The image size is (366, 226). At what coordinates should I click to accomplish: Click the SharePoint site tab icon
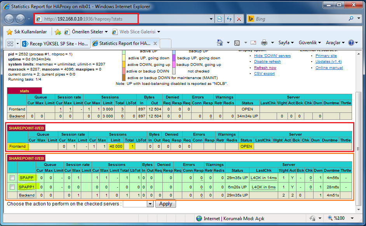(25, 43)
